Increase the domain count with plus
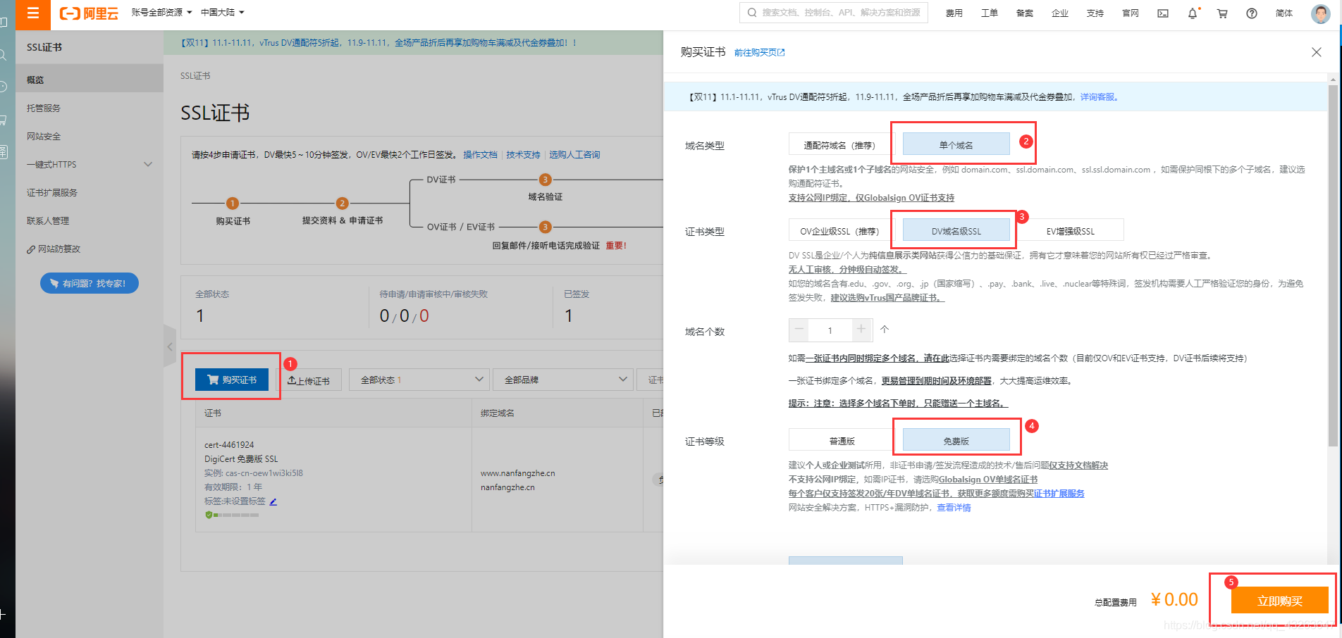The width and height of the screenshot is (1342, 638). coord(861,330)
